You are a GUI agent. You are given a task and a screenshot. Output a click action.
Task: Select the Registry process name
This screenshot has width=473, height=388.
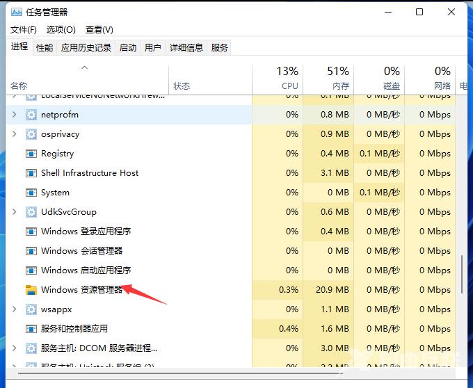tap(57, 154)
